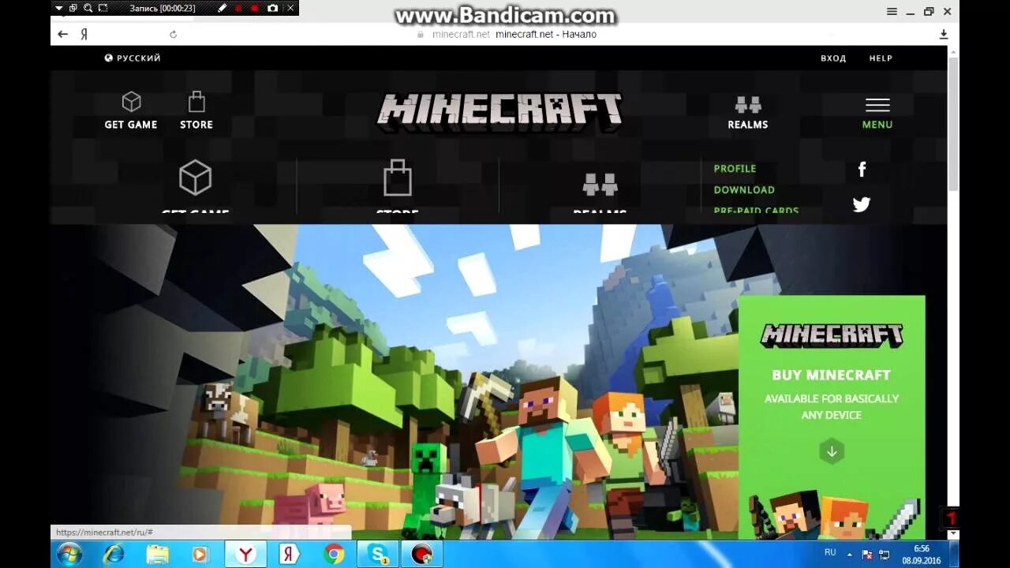Reload page with refresh icon
Viewport: 1010px width, 568px height.
173,35
